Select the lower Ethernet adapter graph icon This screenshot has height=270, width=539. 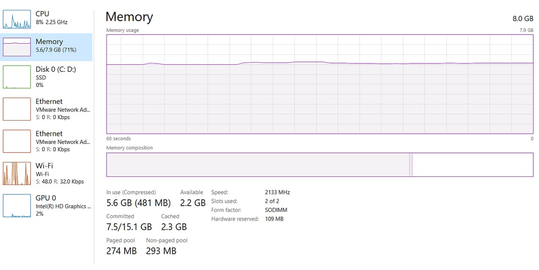point(17,141)
